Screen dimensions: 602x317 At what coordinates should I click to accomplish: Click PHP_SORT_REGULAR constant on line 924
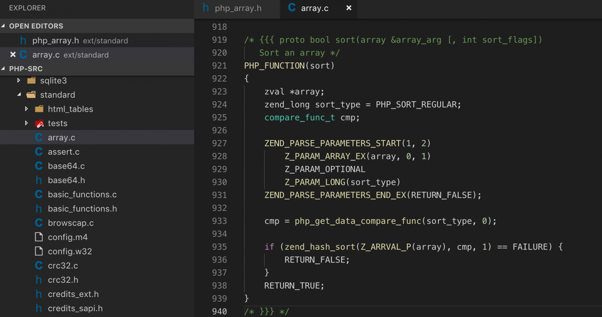416,105
